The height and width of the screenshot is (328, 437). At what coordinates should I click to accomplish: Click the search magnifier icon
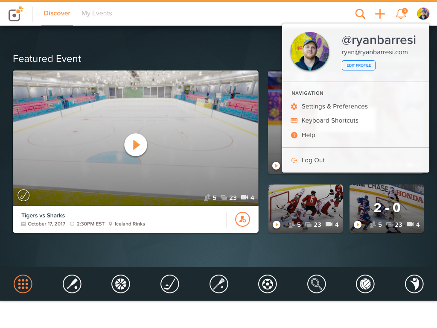point(360,14)
